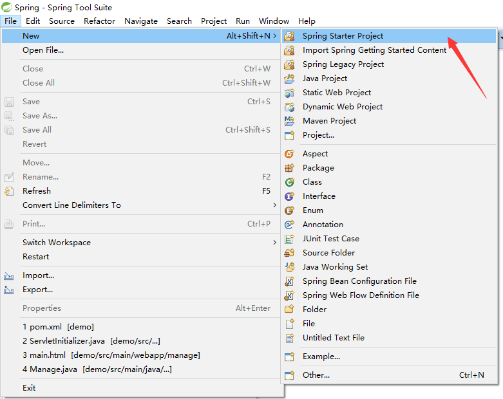Choose Other... with Ctrl+N shortcut

(389, 375)
